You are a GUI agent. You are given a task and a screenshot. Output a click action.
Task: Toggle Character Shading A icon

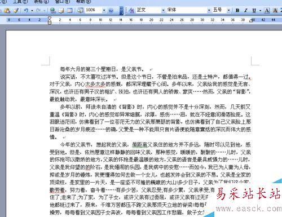(x=275, y=11)
